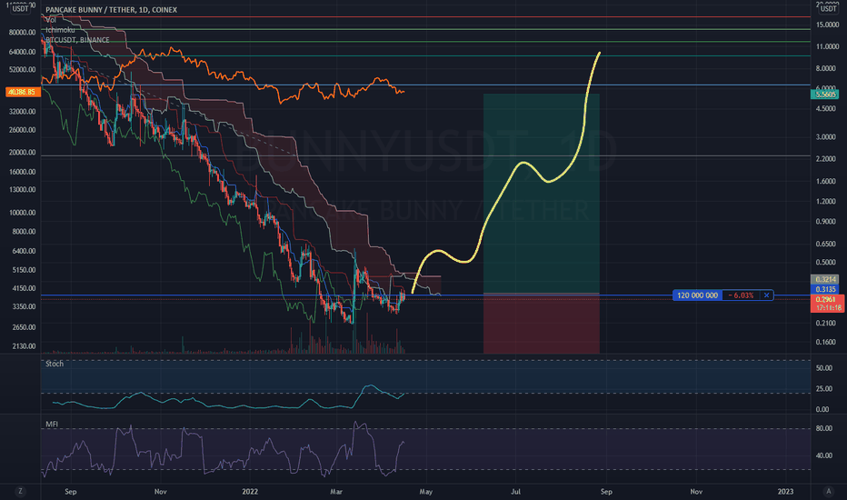Click the Mar time axis label
This screenshot has height=500, width=847.
(x=336, y=492)
